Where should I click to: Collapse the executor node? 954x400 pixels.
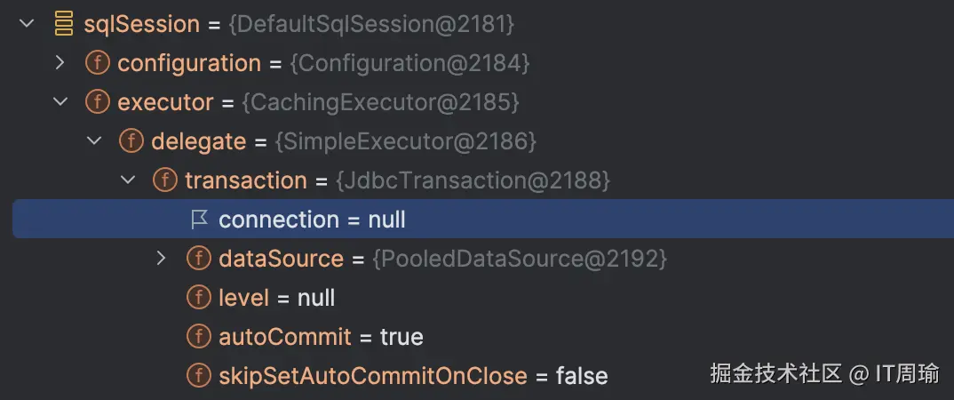point(60,102)
